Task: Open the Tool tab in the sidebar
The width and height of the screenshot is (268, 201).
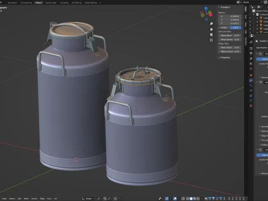Action: tap(246, 17)
